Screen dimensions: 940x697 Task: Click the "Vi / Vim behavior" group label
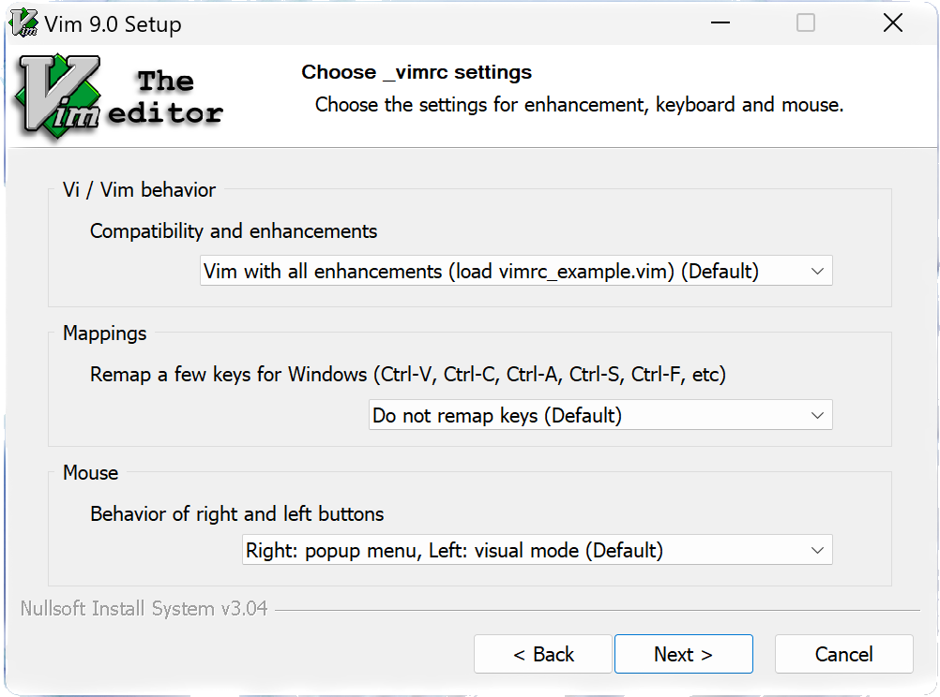click(x=139, y=190)
